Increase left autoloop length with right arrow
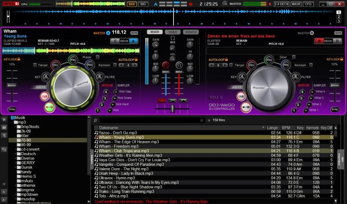 [135, 65]
